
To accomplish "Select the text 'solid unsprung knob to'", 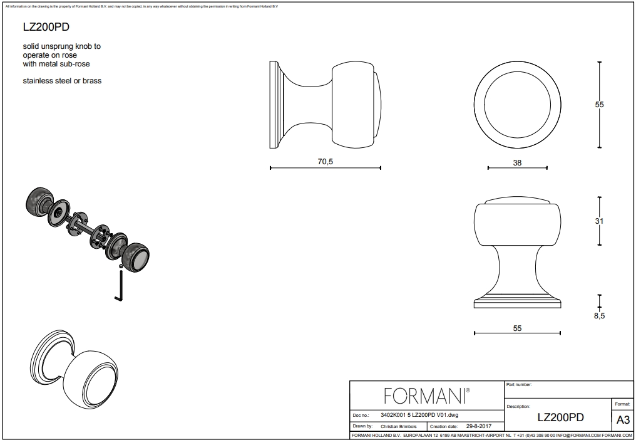I will click(x=61, y=46).
